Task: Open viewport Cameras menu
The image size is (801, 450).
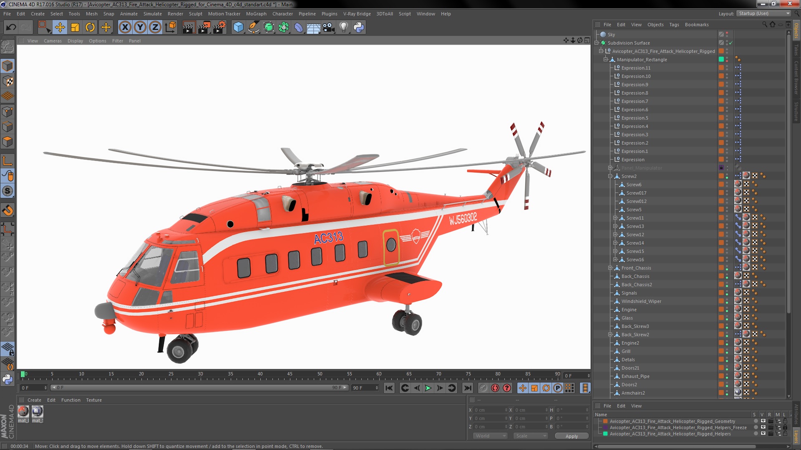Action: (53, 41)
